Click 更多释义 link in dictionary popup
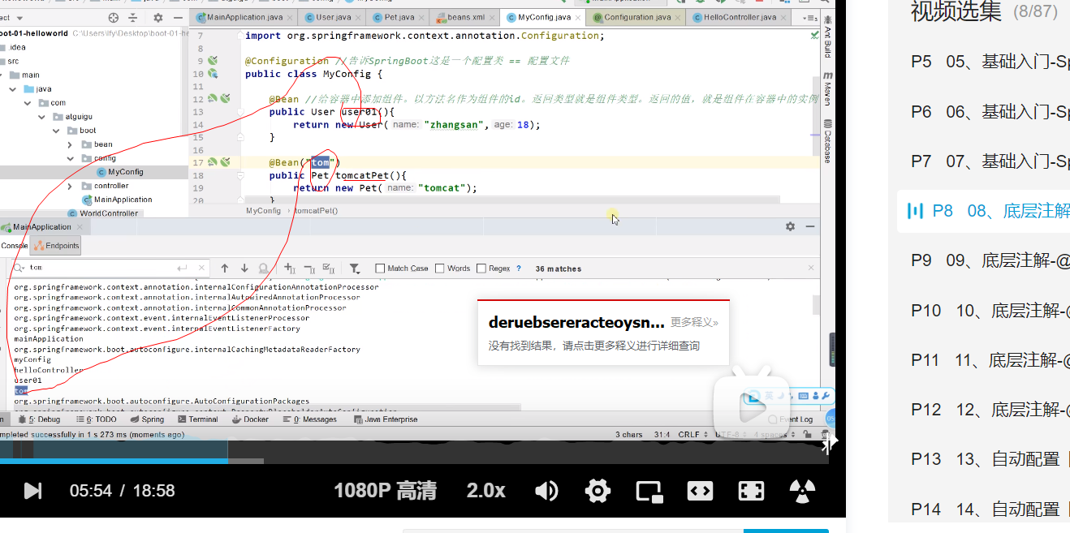The image size is (1070, 533). pyautogui.click(x=695, y=322)
